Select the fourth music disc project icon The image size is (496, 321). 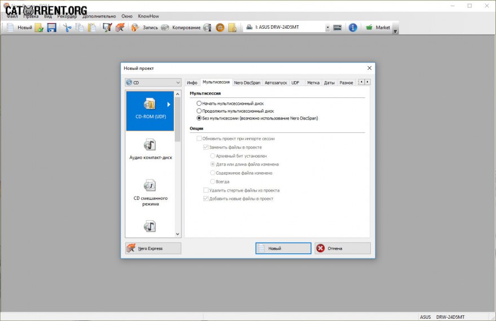pyautogui.click(x=149, y=226)
